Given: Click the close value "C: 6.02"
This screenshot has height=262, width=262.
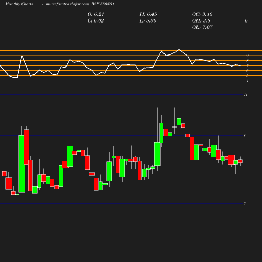Looking at the screenshot, I should (95, 21).
